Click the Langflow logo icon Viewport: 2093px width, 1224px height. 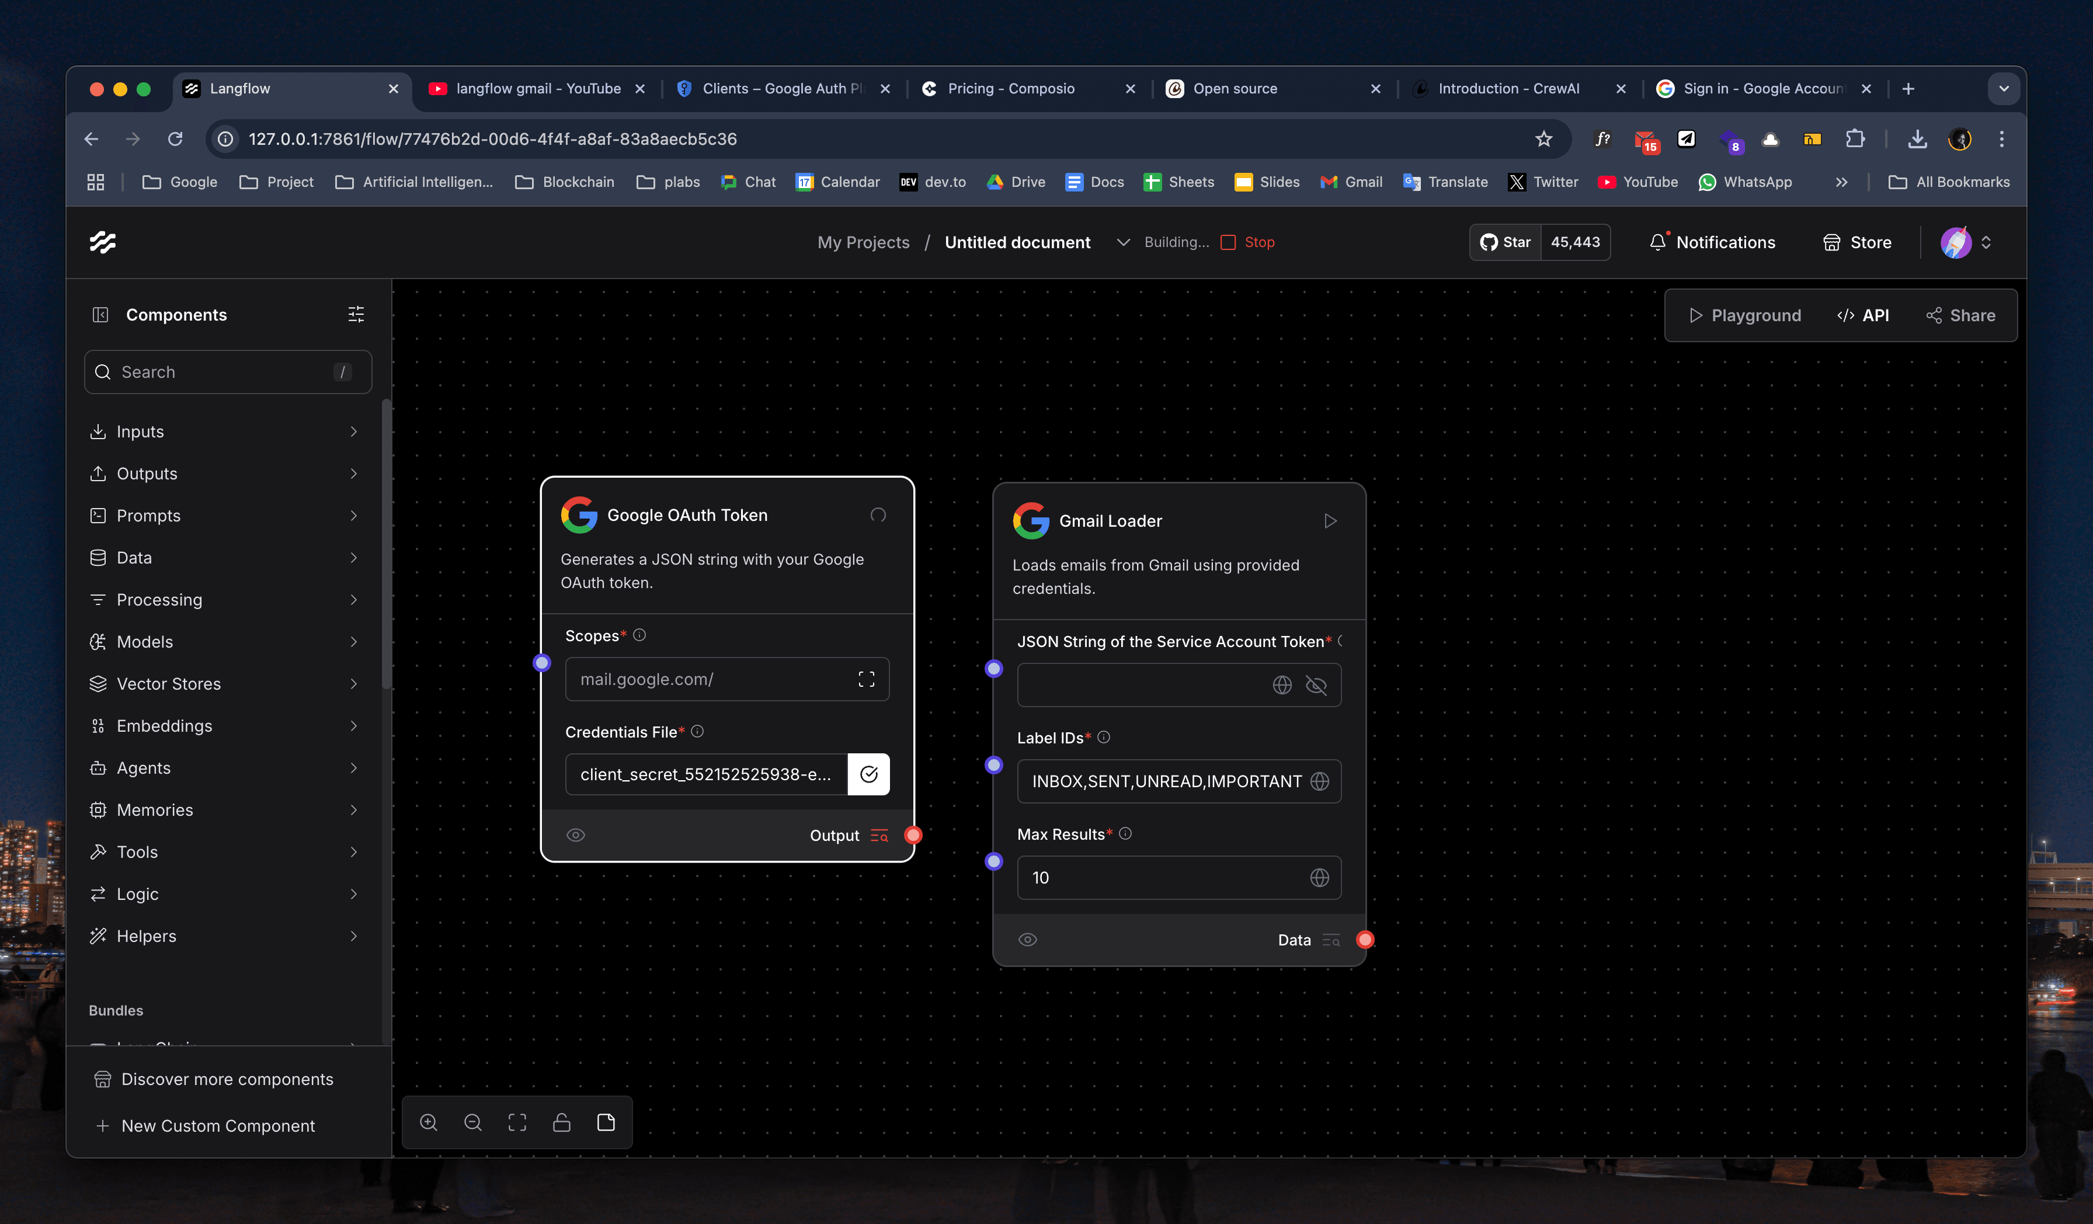point(102,242)
